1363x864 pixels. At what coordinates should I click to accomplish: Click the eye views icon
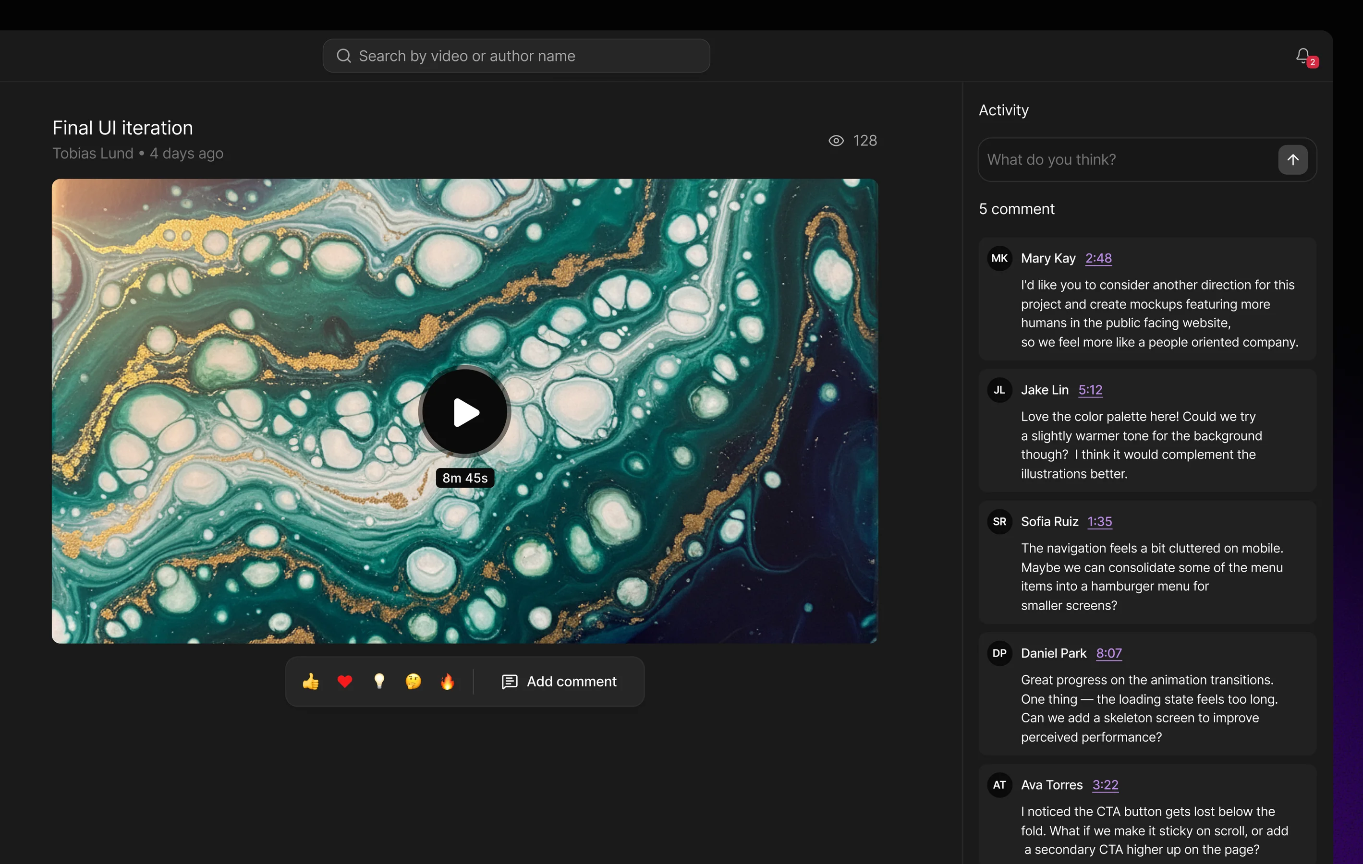[x=836, y=141]
